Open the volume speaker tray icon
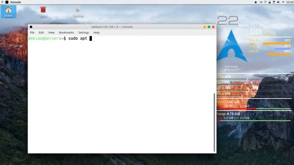294x165 pixels. click(x=278, y=2)
